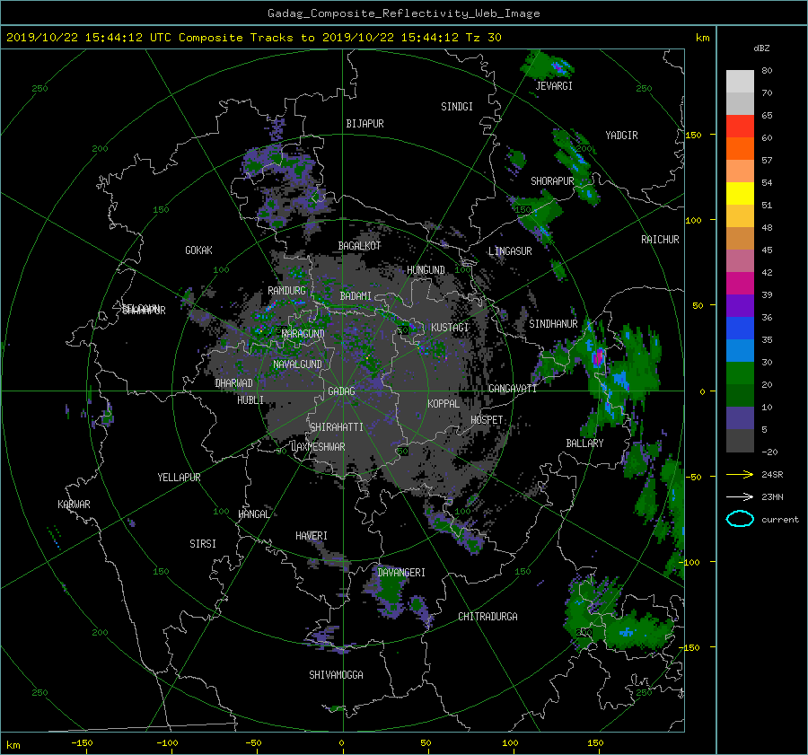Click the LINGASUR city label
The image size is (808, 755).
click(510, 251)
